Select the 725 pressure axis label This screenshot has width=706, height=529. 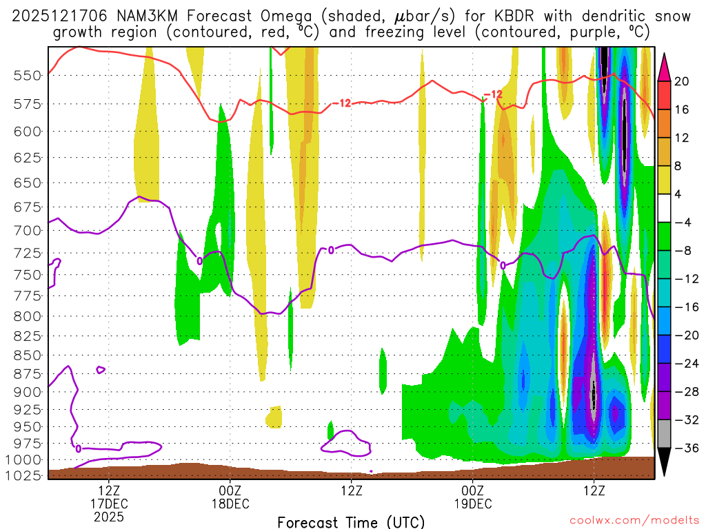28,253
